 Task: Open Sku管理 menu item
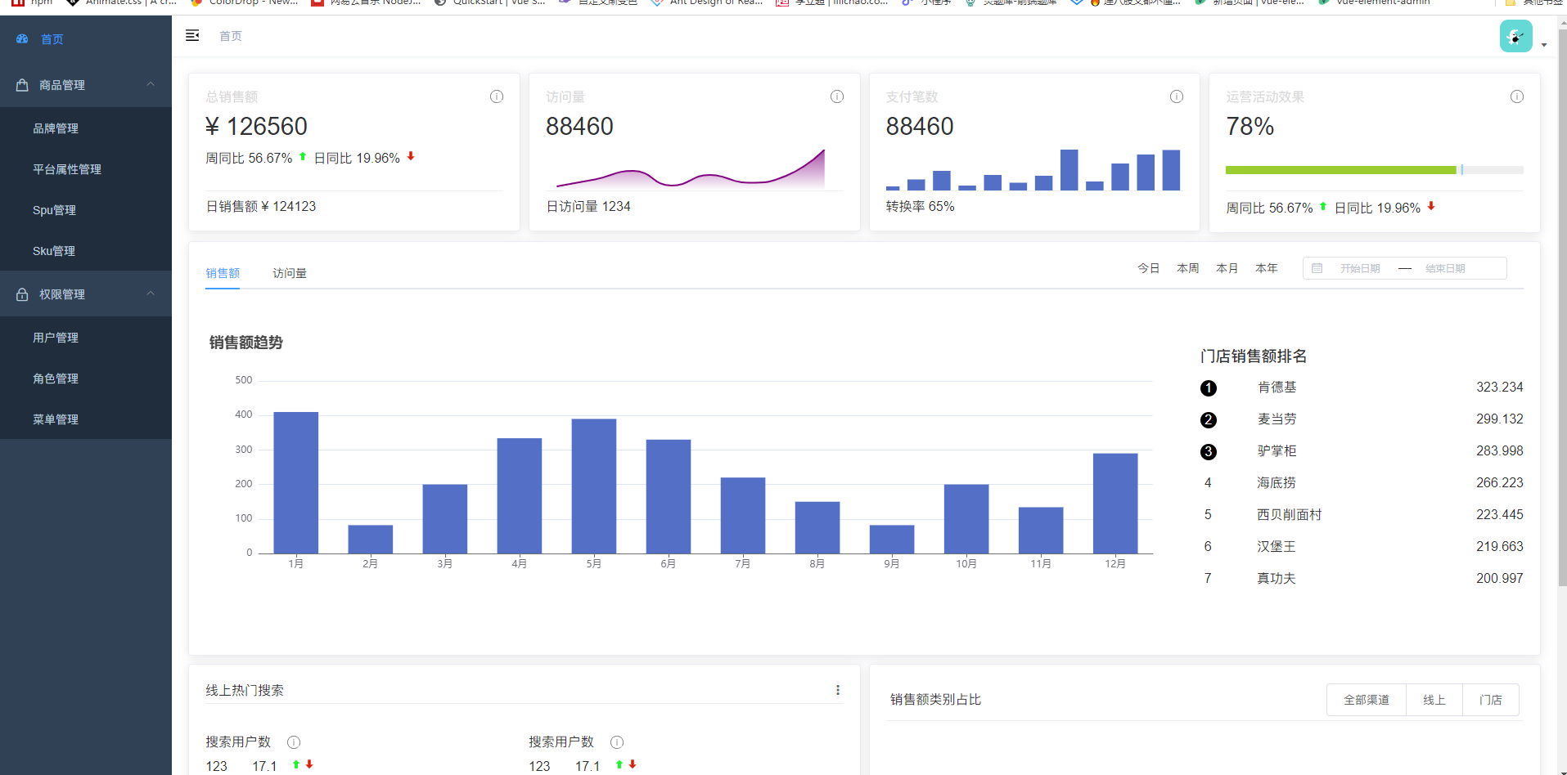pos(86,251)
